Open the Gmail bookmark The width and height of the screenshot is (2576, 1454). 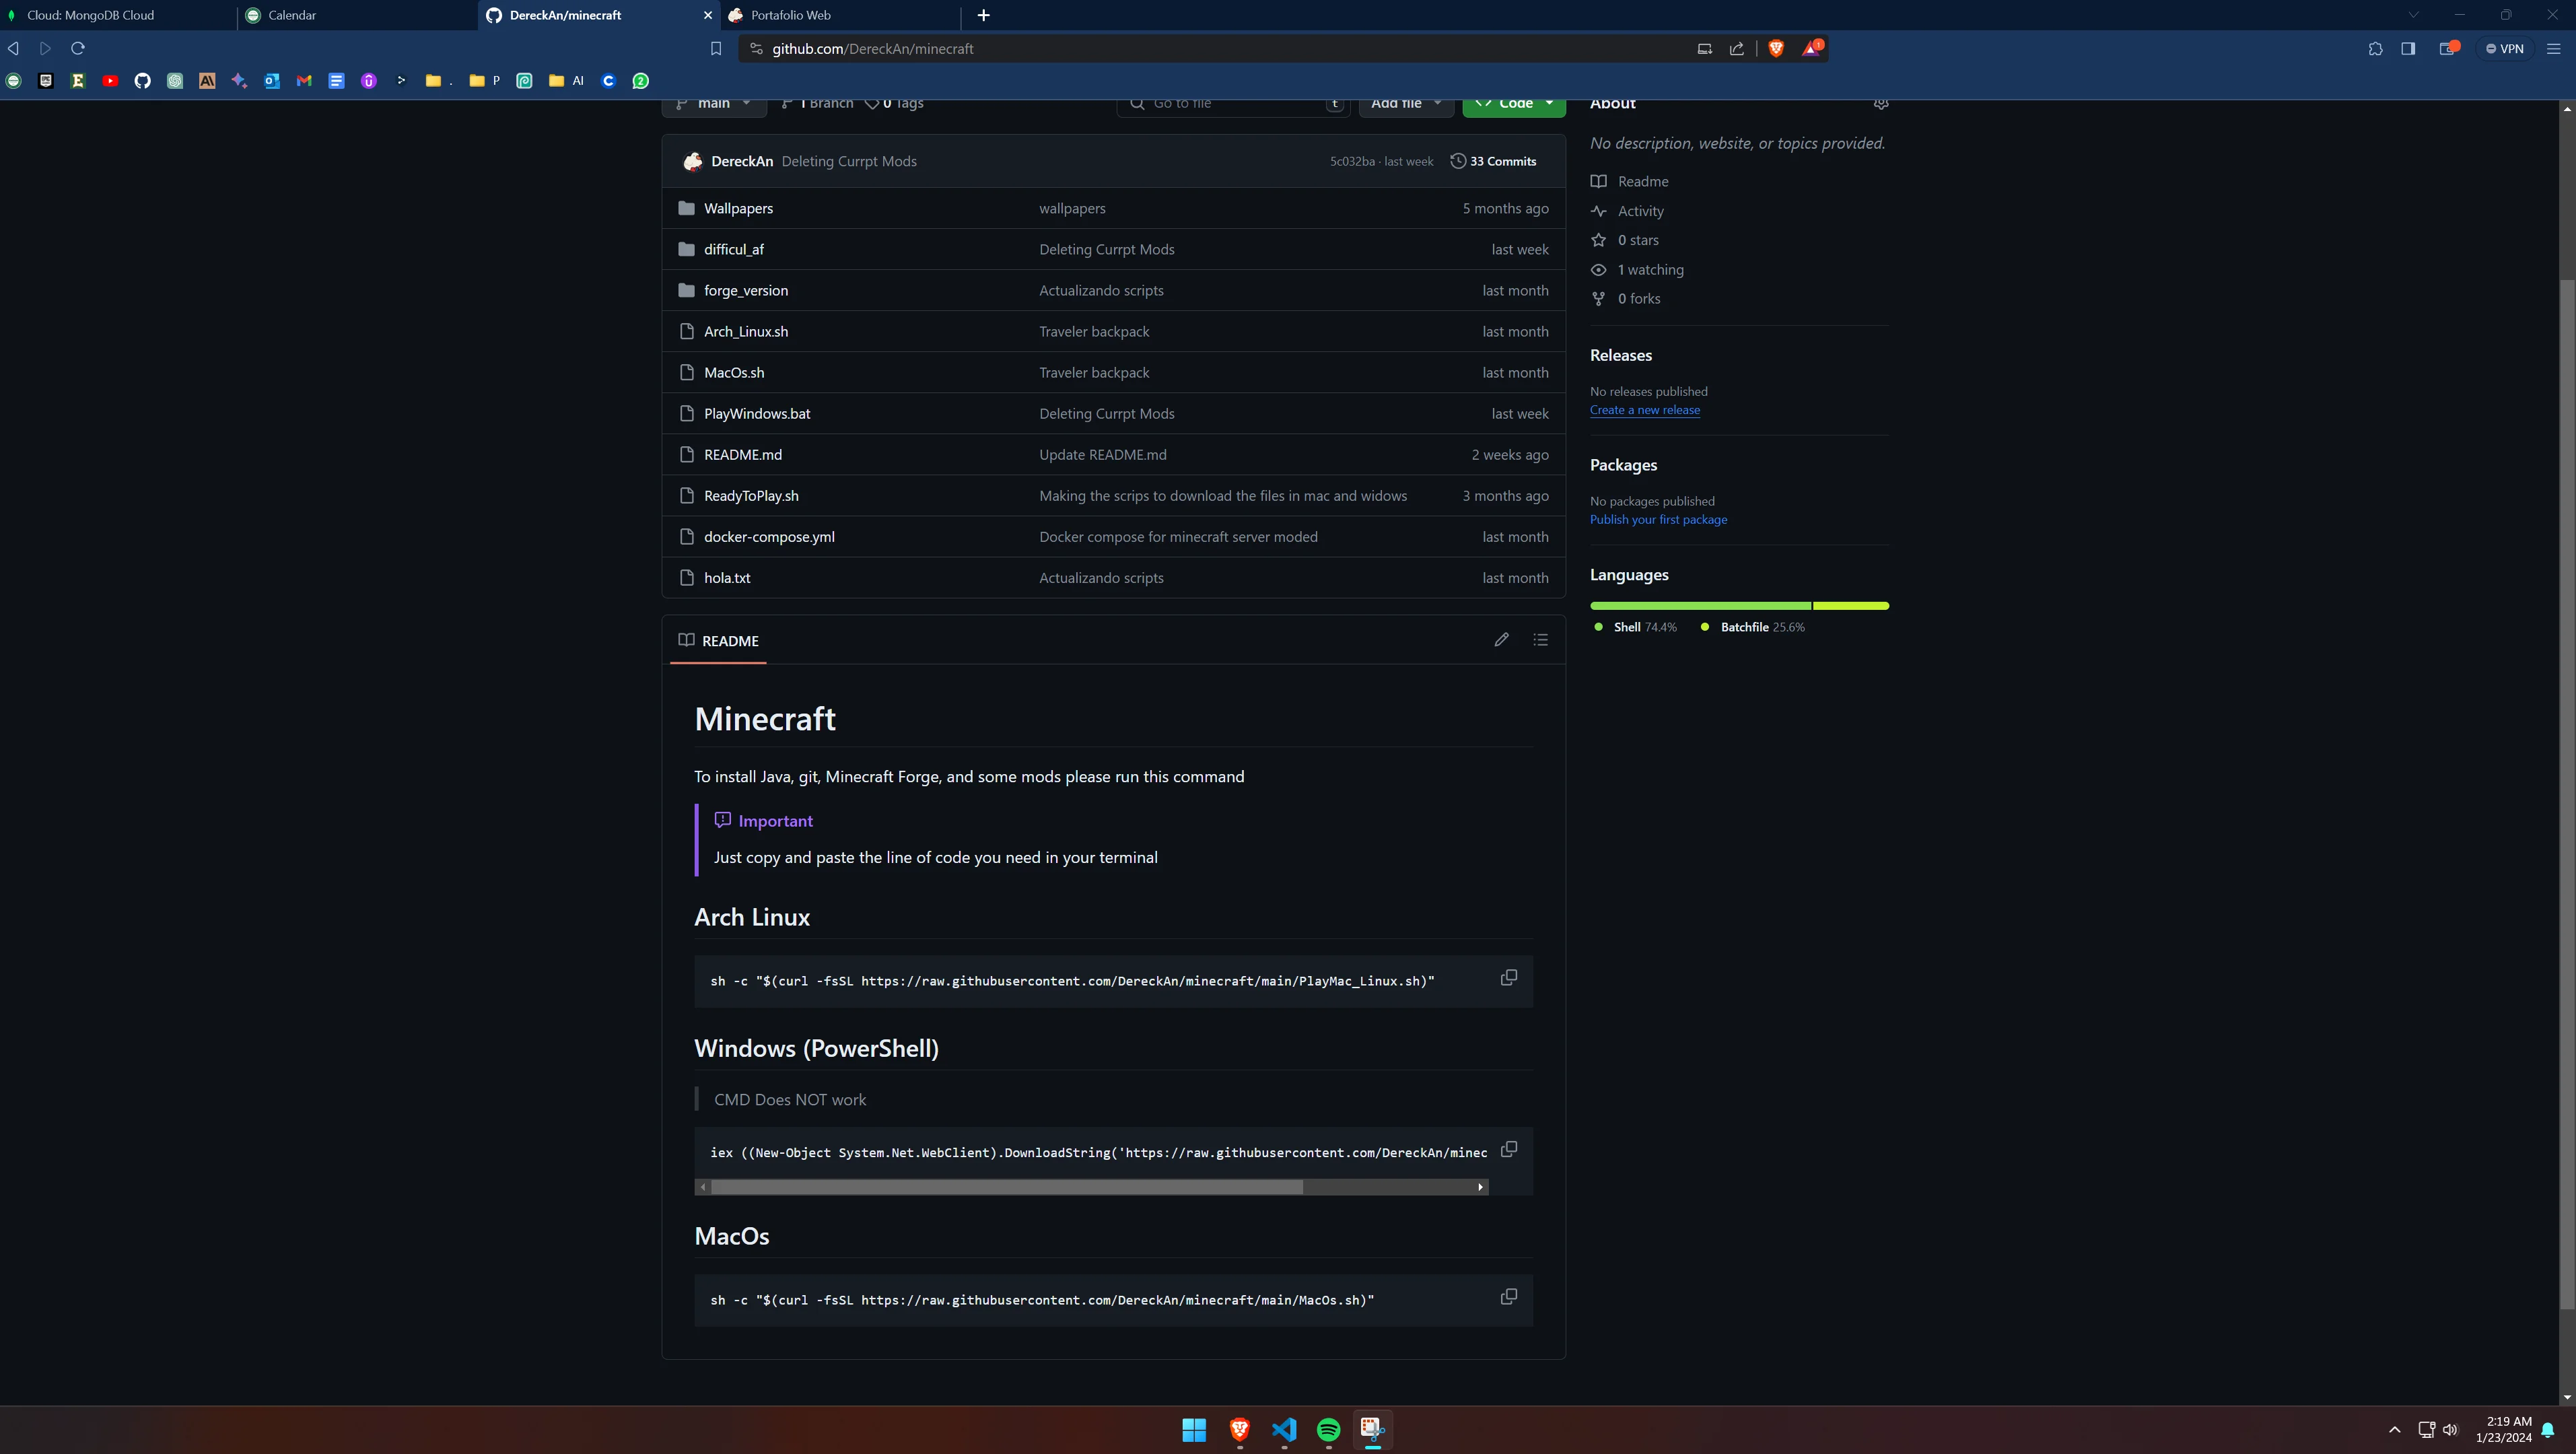pyautogui.click(x=304, y=81)
